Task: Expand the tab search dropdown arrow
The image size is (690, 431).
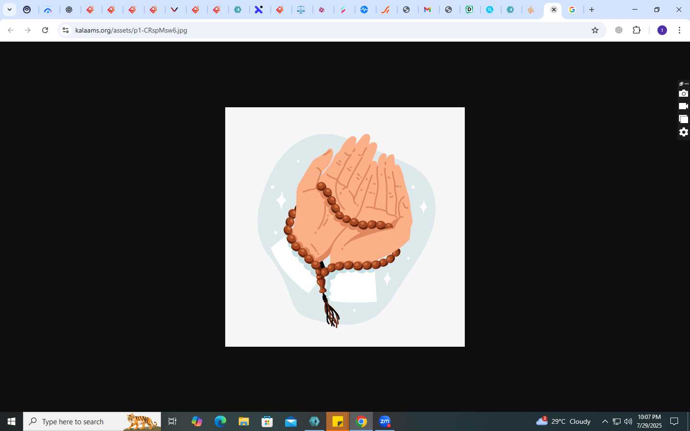Action: pyautogui.click(x=10, y=10)
